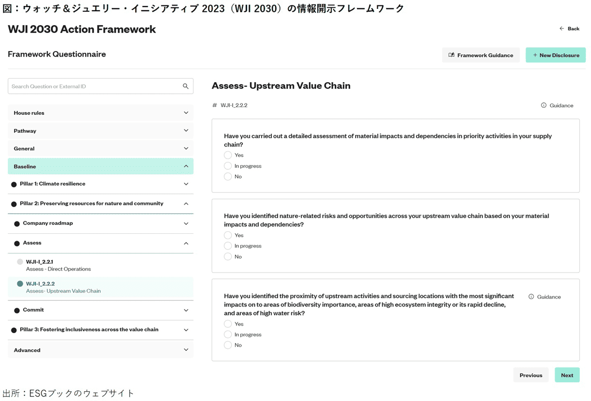Select Yes for detailed assessment question
The height and width of the screenshot is (401, 591).
[228, 155]
